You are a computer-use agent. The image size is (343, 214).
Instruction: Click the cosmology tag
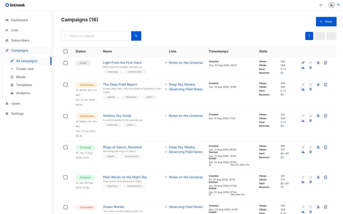tap(112, 72)
